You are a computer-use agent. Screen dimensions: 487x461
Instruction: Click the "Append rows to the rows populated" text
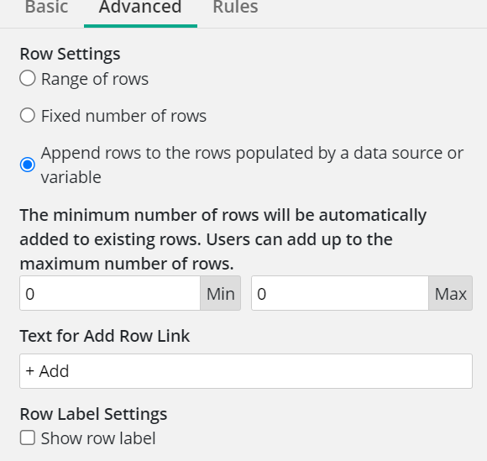coord(179,153)
